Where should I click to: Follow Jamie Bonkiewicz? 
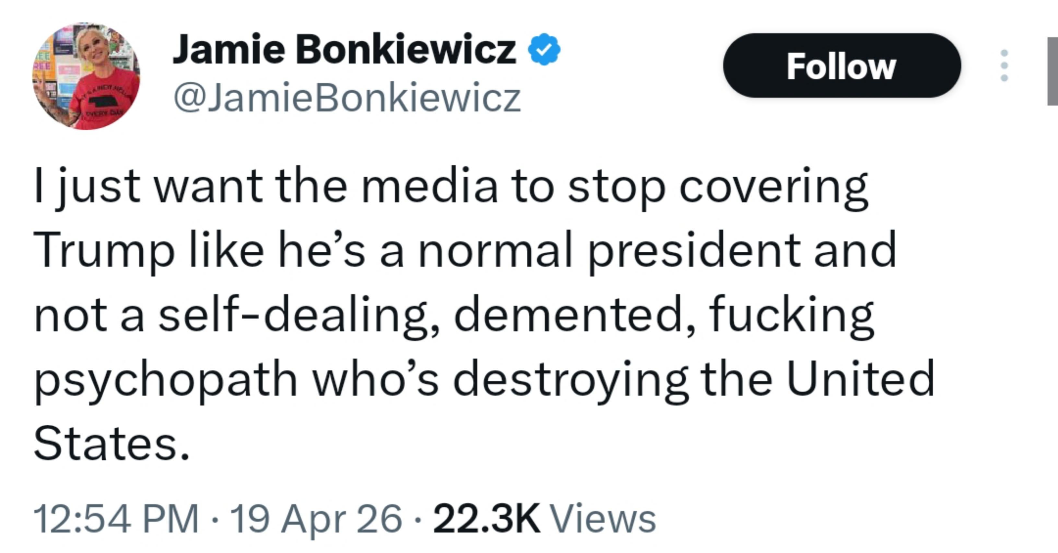[841, 66]
